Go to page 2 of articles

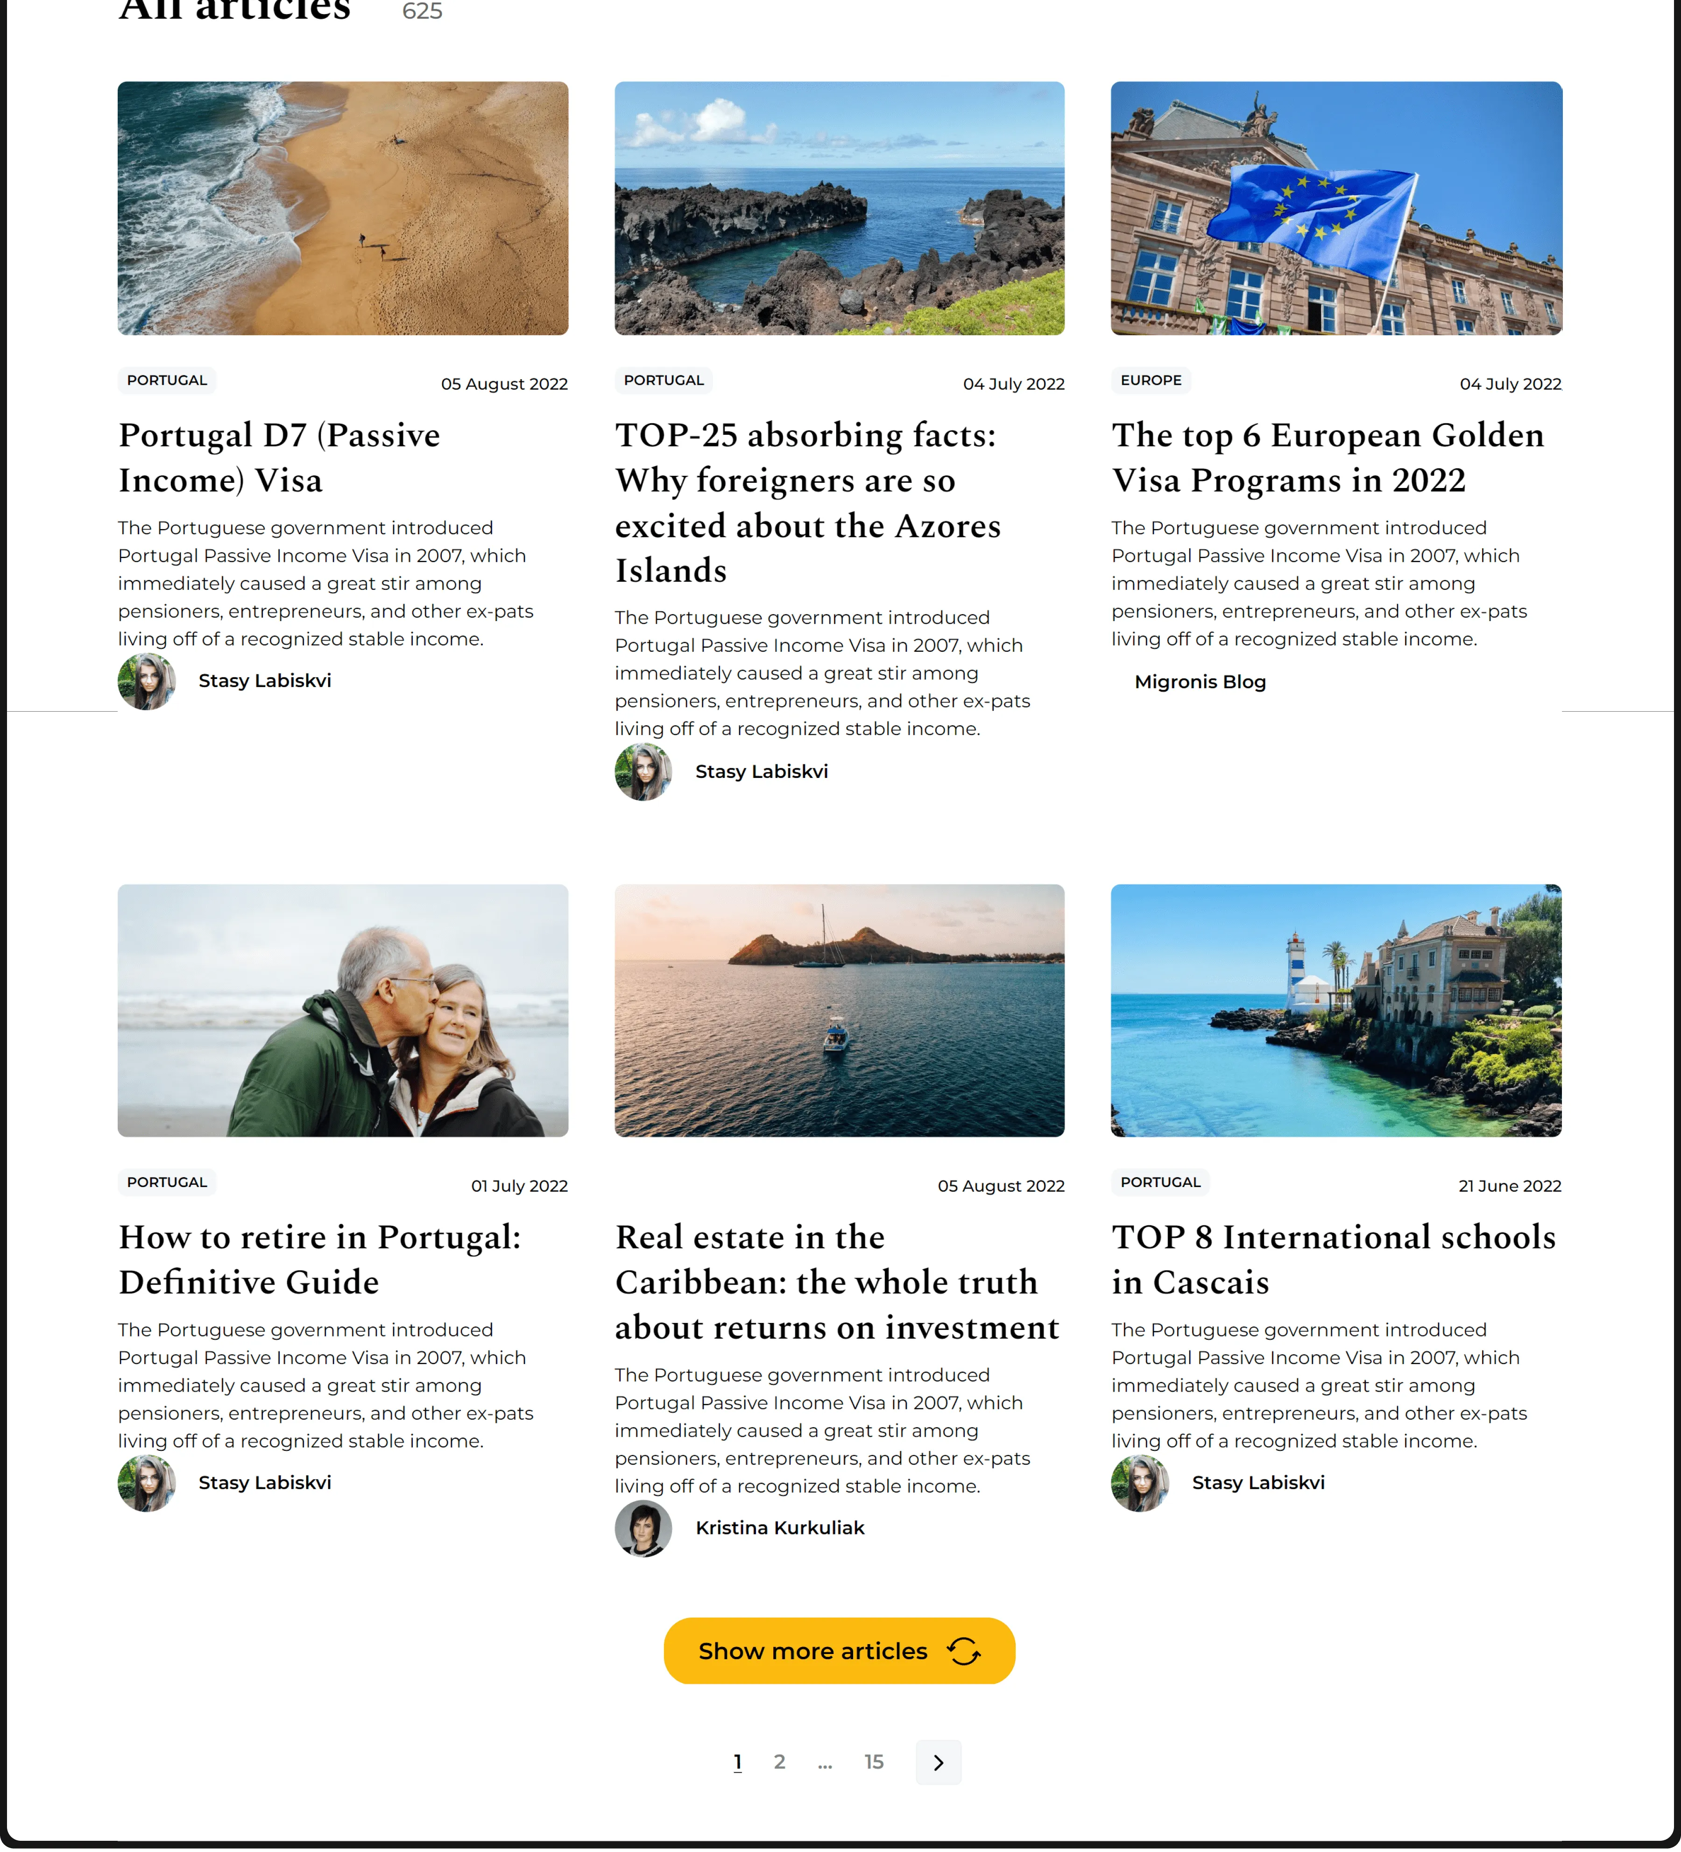780,1762
